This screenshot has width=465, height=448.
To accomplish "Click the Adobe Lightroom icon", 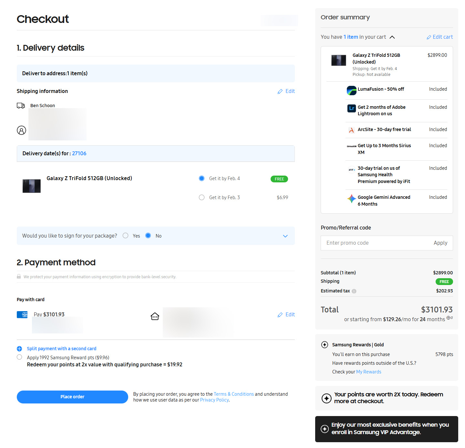I will tap(351, 108).
